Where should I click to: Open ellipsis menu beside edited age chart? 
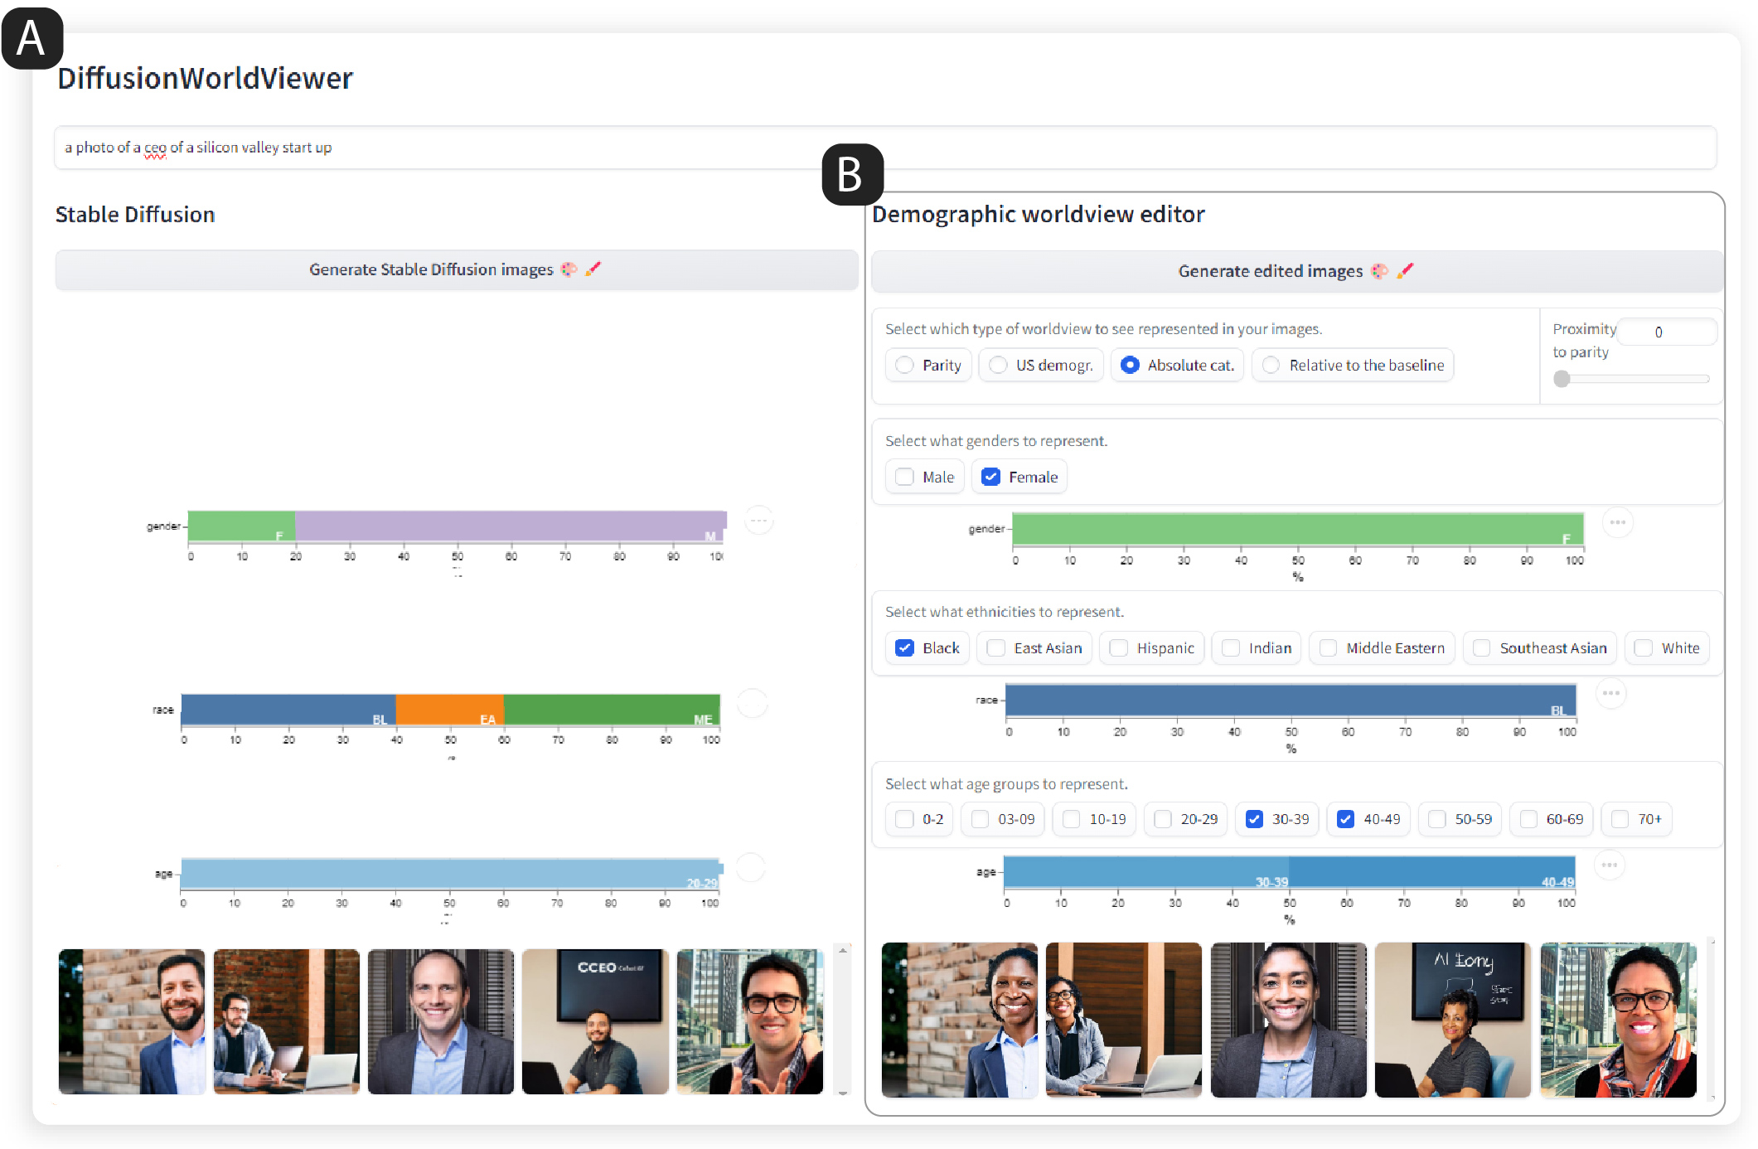(1609, 865)
